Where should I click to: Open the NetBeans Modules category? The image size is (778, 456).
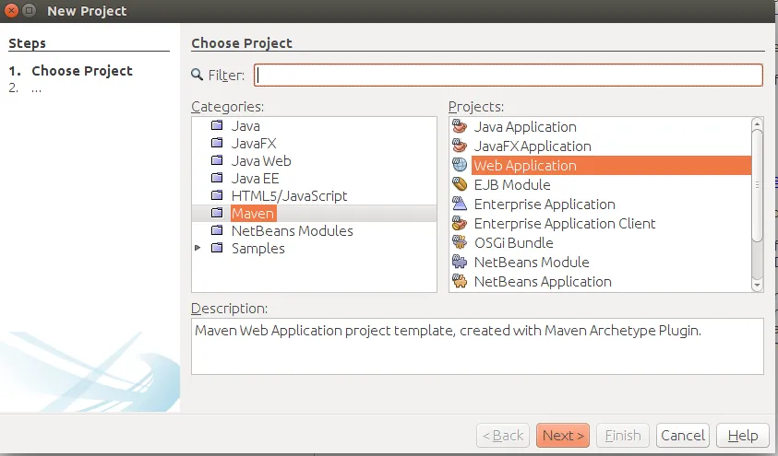(292, 230)
